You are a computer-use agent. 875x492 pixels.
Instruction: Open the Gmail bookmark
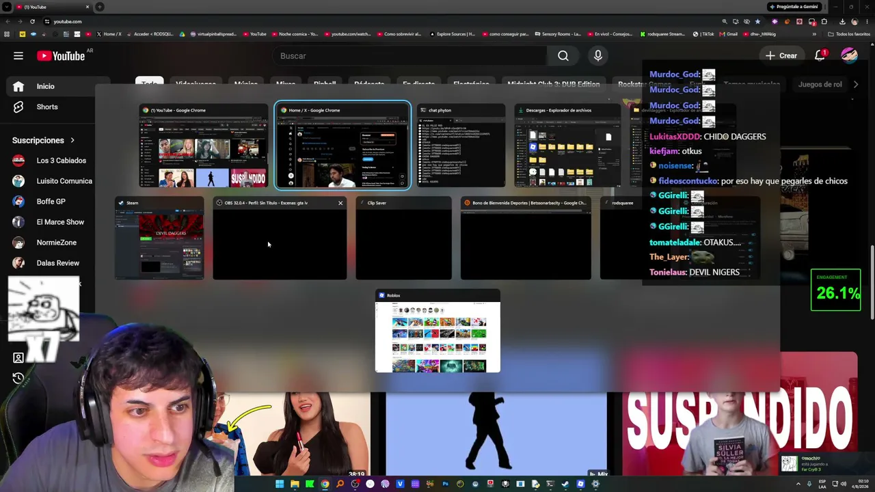click(728, 34)
